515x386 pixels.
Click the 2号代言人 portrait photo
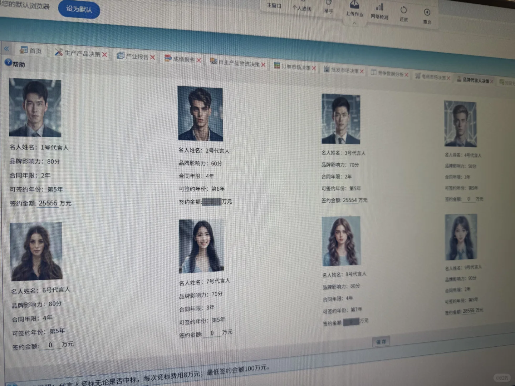coord(200,113)
